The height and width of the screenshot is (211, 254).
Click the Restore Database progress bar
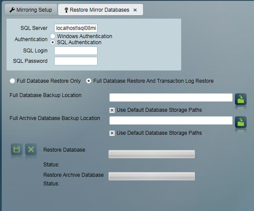(152, 154)
